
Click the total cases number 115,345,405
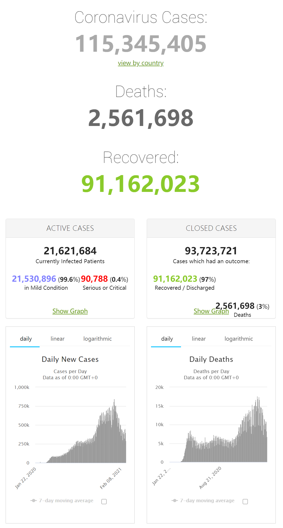(141, 44)
